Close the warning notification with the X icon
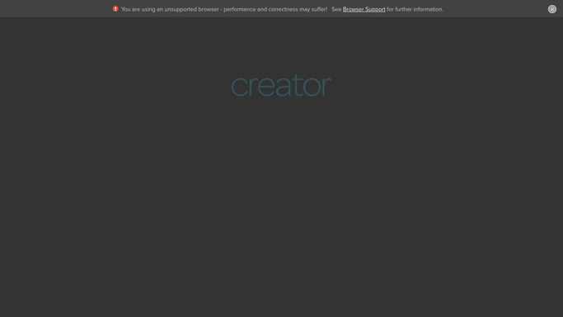This screenshot has height=317, width=563. click(551, 9)
